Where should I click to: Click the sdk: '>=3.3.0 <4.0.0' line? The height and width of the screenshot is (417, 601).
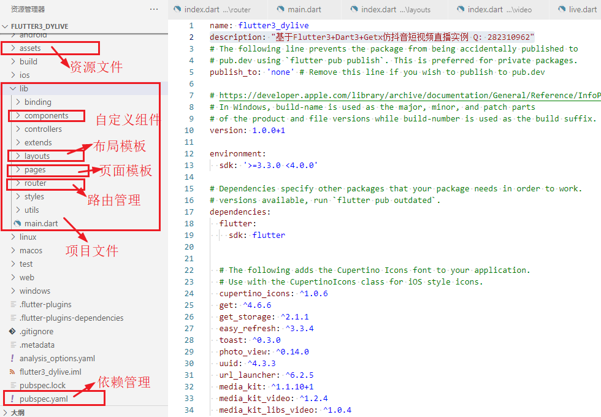pos(269,165)
